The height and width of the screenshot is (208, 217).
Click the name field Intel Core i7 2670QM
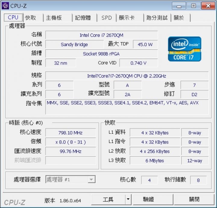coord(102,35)
